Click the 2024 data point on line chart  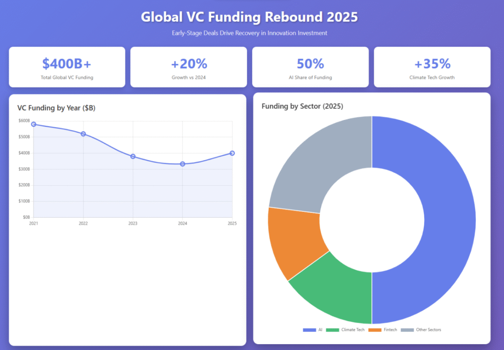[182, 164]
